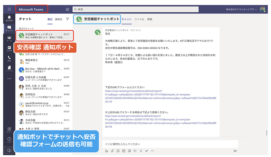The image size is (271, 157).
Task: Open the Bot User - 58bfacf4 chat
Action: click(x=44, y=70)
